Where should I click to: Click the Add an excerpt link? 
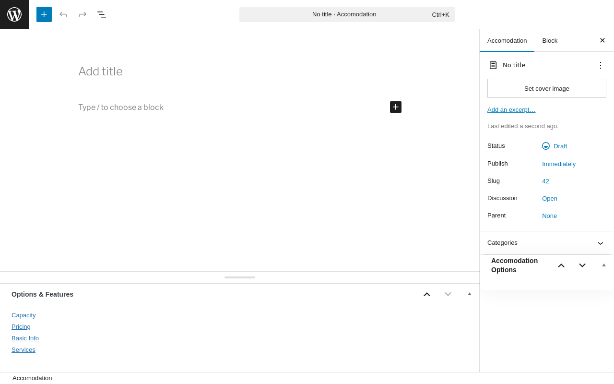pyautogui.click(x=511, y=109)
